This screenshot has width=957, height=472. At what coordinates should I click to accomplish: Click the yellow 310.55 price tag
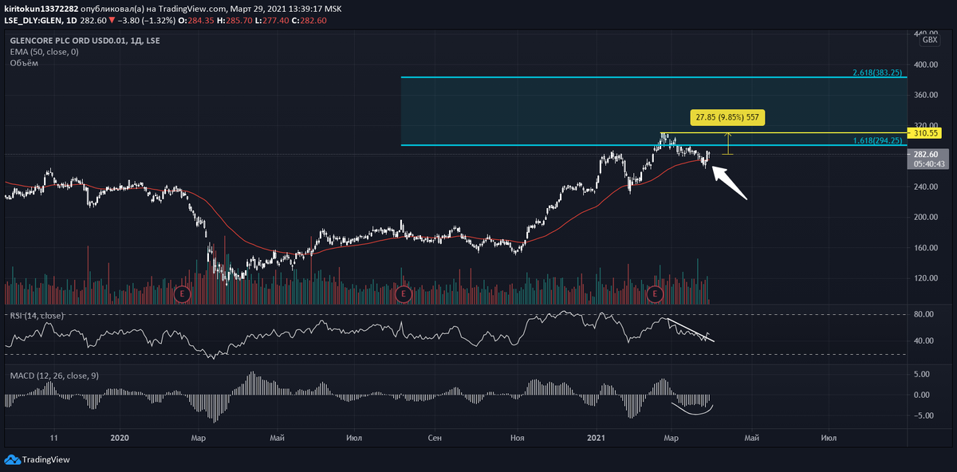(926, 133)
